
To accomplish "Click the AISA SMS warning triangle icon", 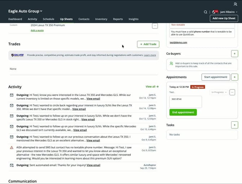I will pos(12,147).
